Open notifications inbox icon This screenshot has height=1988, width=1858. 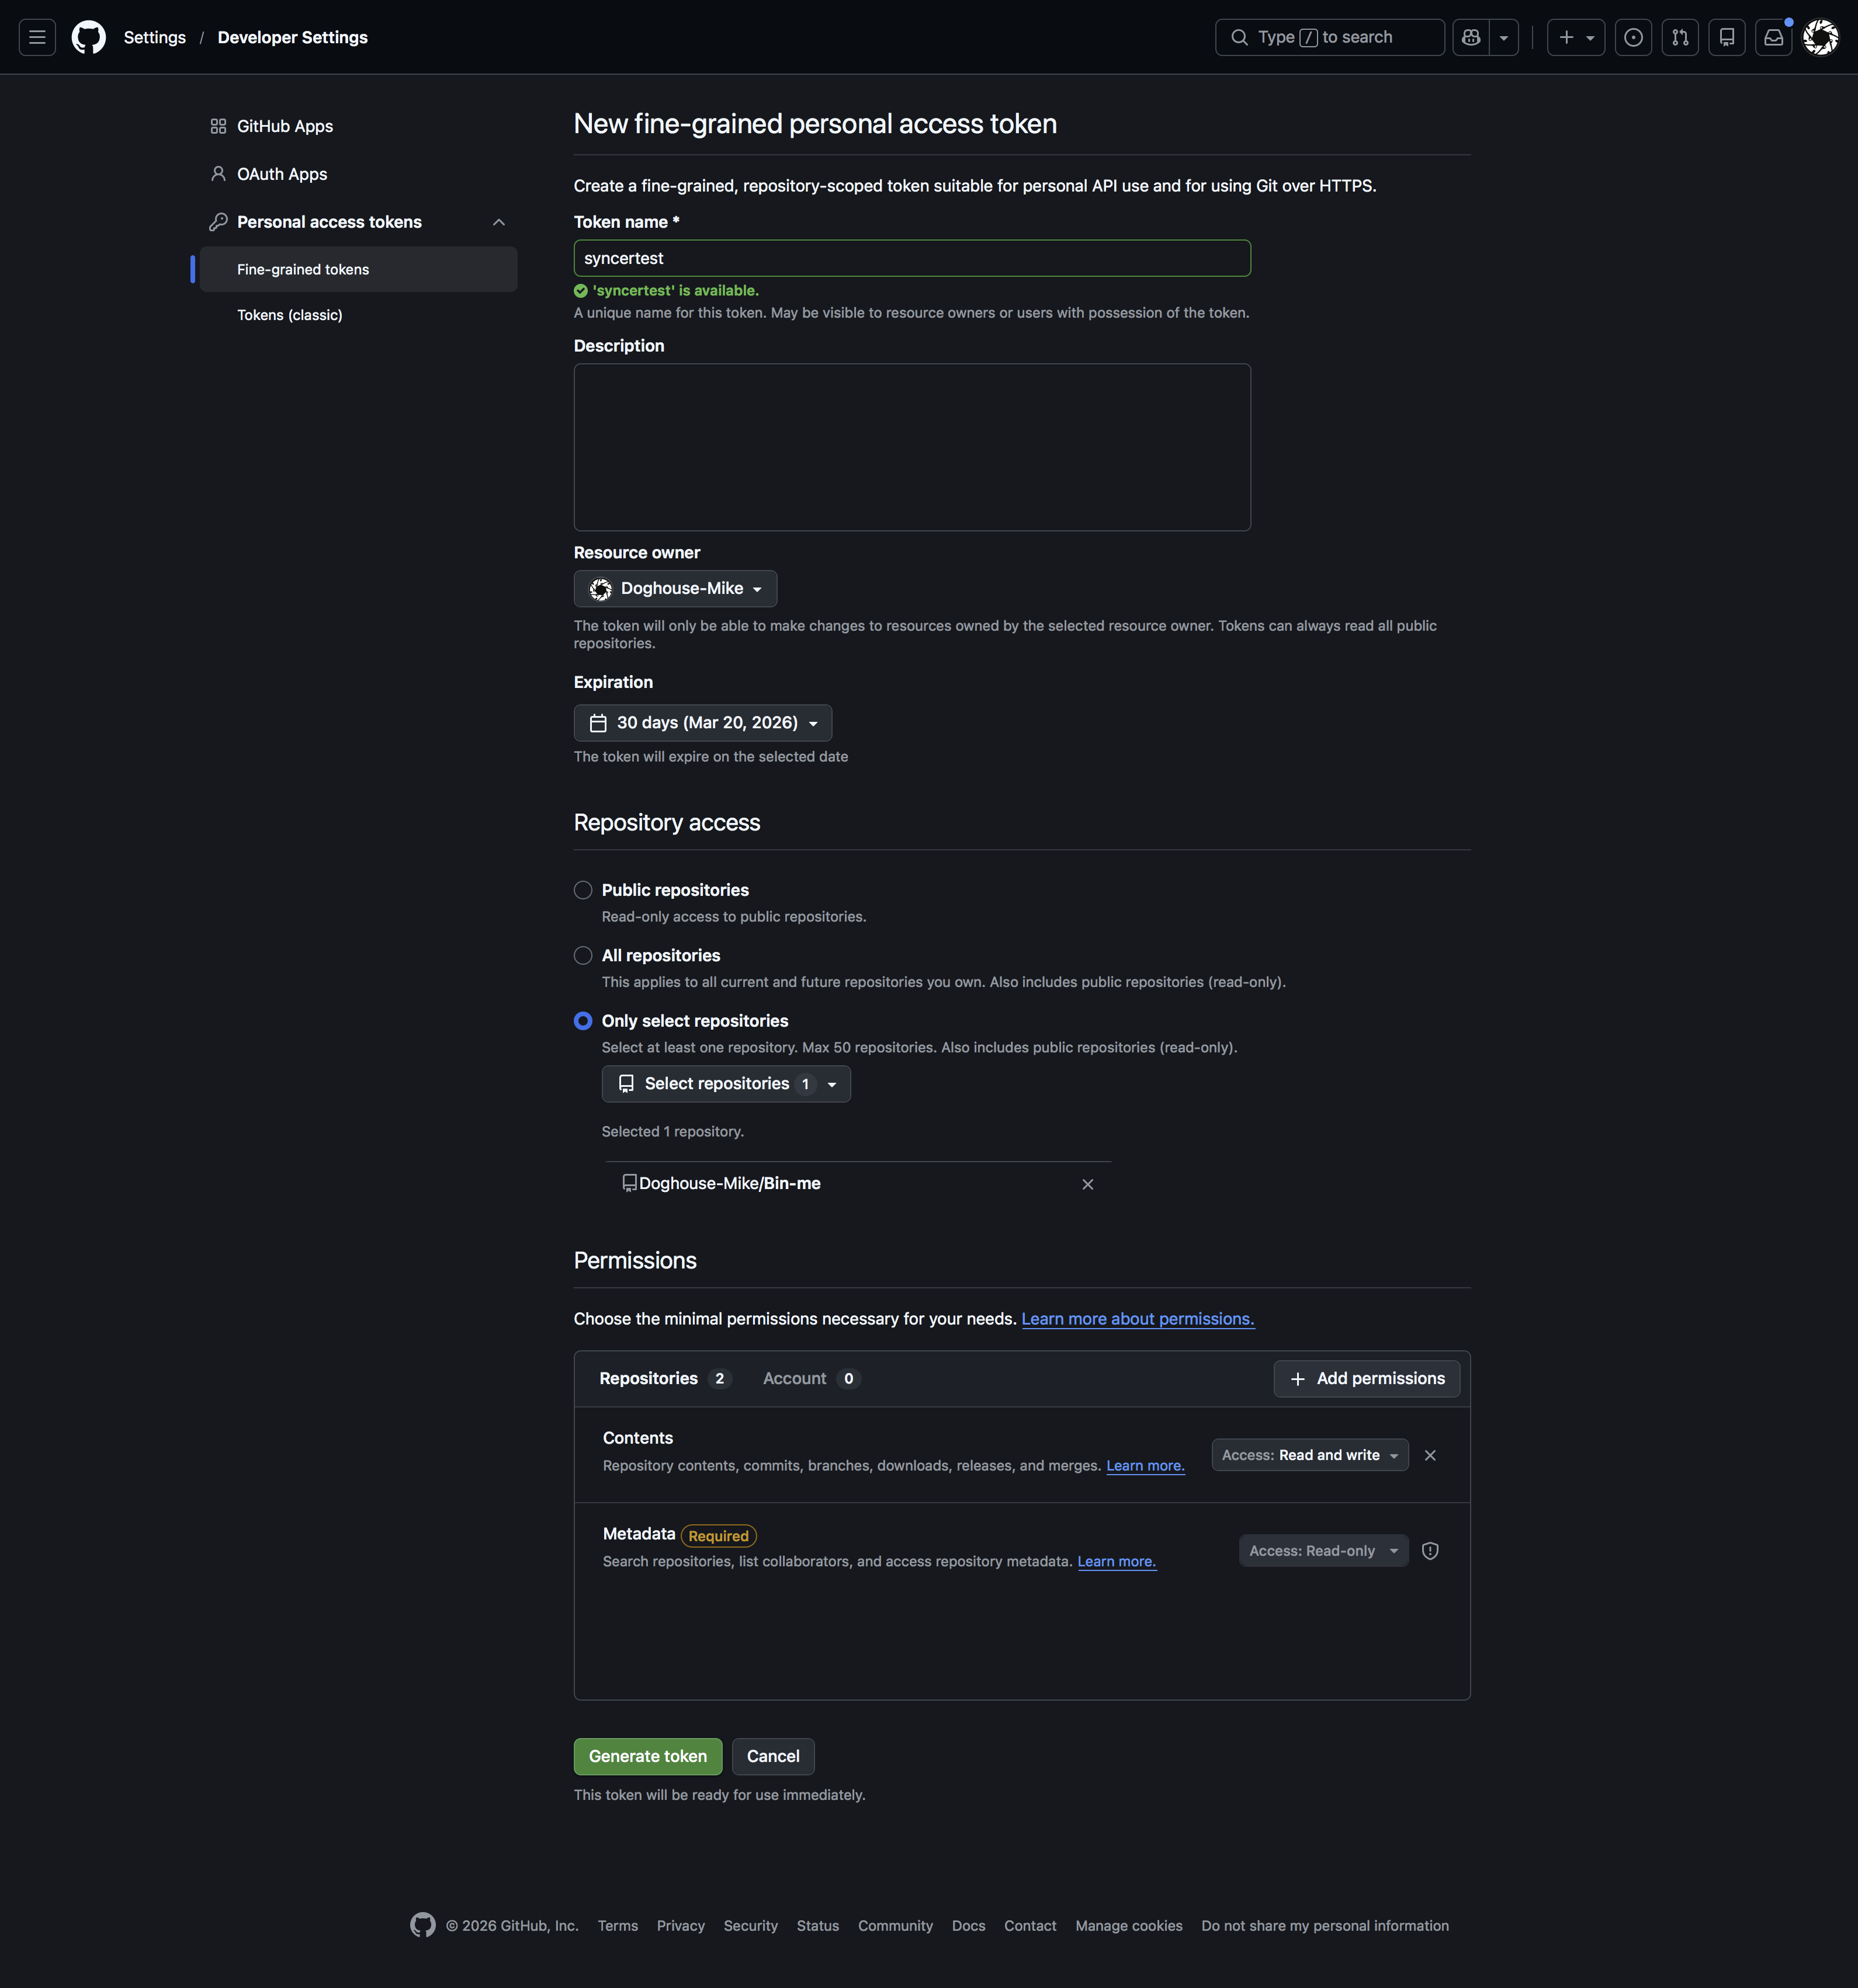(x=1773, y=37)
